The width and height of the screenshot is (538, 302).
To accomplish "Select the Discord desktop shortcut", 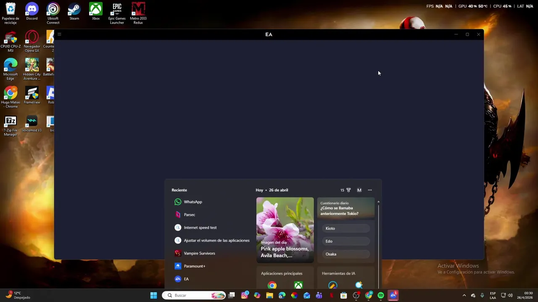I will point(32,11).
